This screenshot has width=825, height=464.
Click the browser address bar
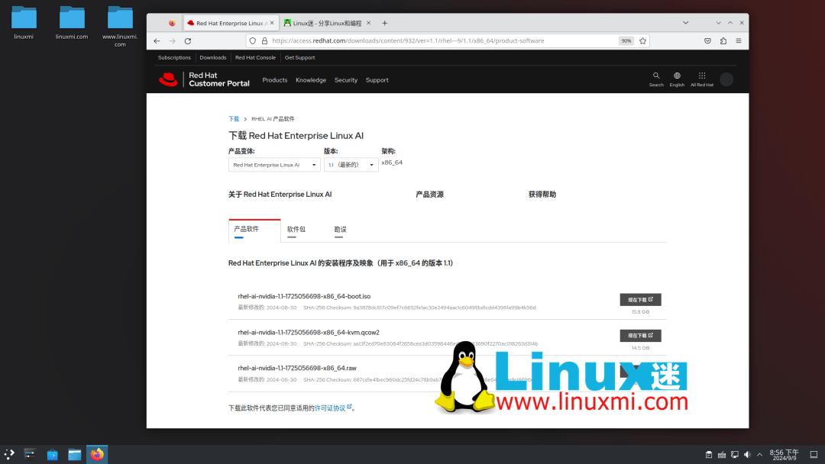(458, 40)
